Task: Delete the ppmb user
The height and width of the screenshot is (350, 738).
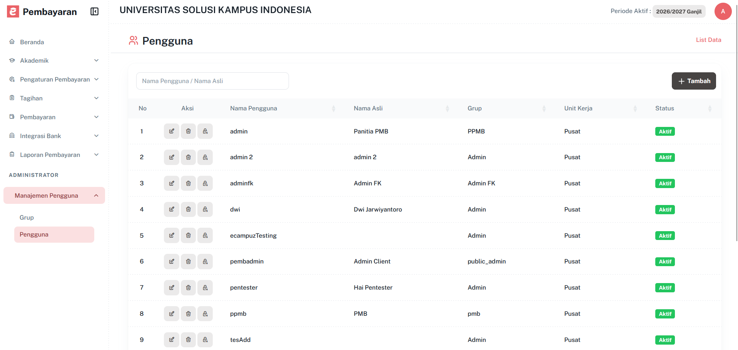Action: [189, 314]
